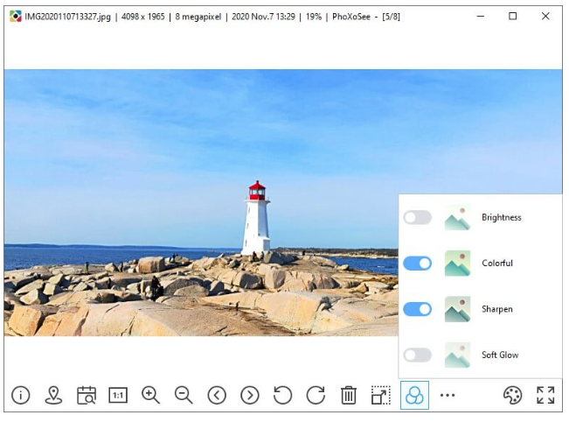Set zoom to actual size 1:1

coord(118,396)
